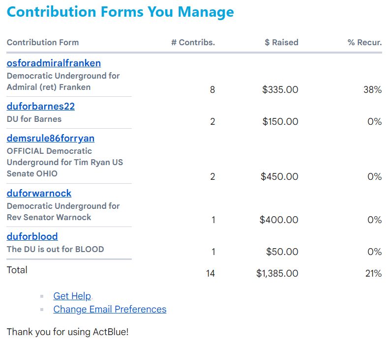
Task: Click the 21% total recurring percentage
Action: pyautogui.click(x=373, y=273)
